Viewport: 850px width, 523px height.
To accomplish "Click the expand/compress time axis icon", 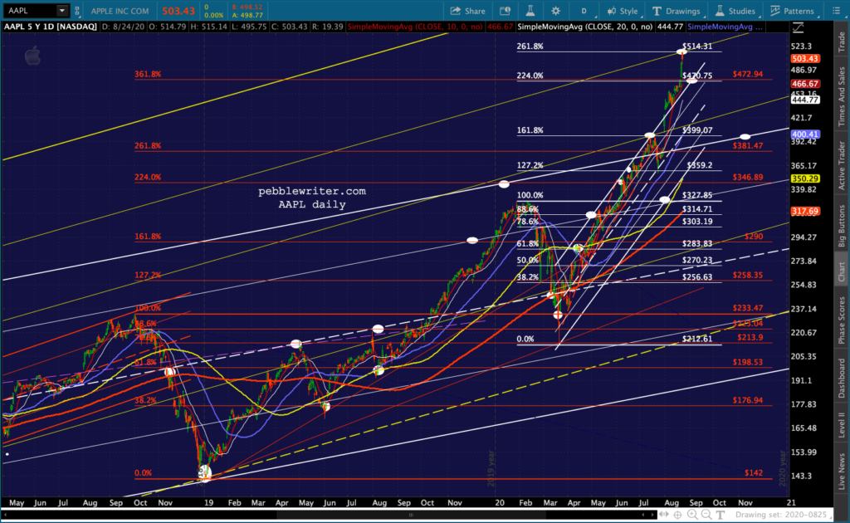I will [663, 515].
